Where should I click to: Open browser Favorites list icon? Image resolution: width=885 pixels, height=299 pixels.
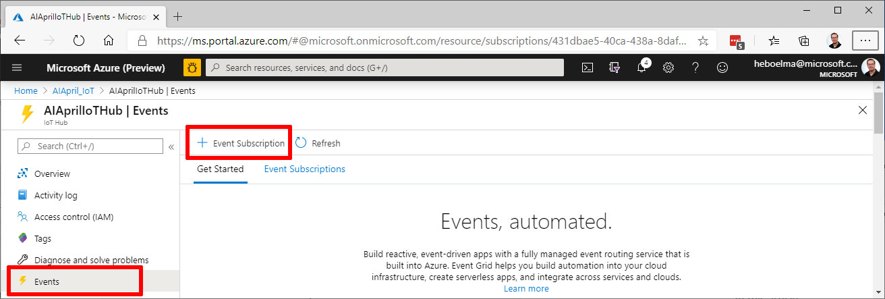click(774, 40)
